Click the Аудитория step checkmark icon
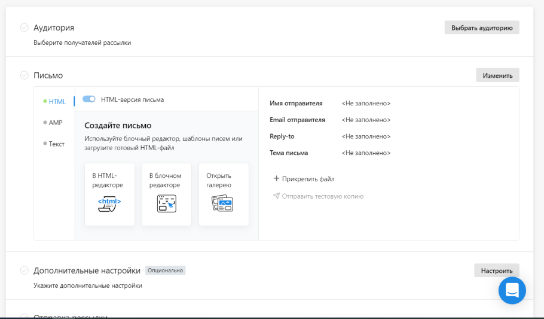This screenshot has height=319, width=544. point(25,28)
